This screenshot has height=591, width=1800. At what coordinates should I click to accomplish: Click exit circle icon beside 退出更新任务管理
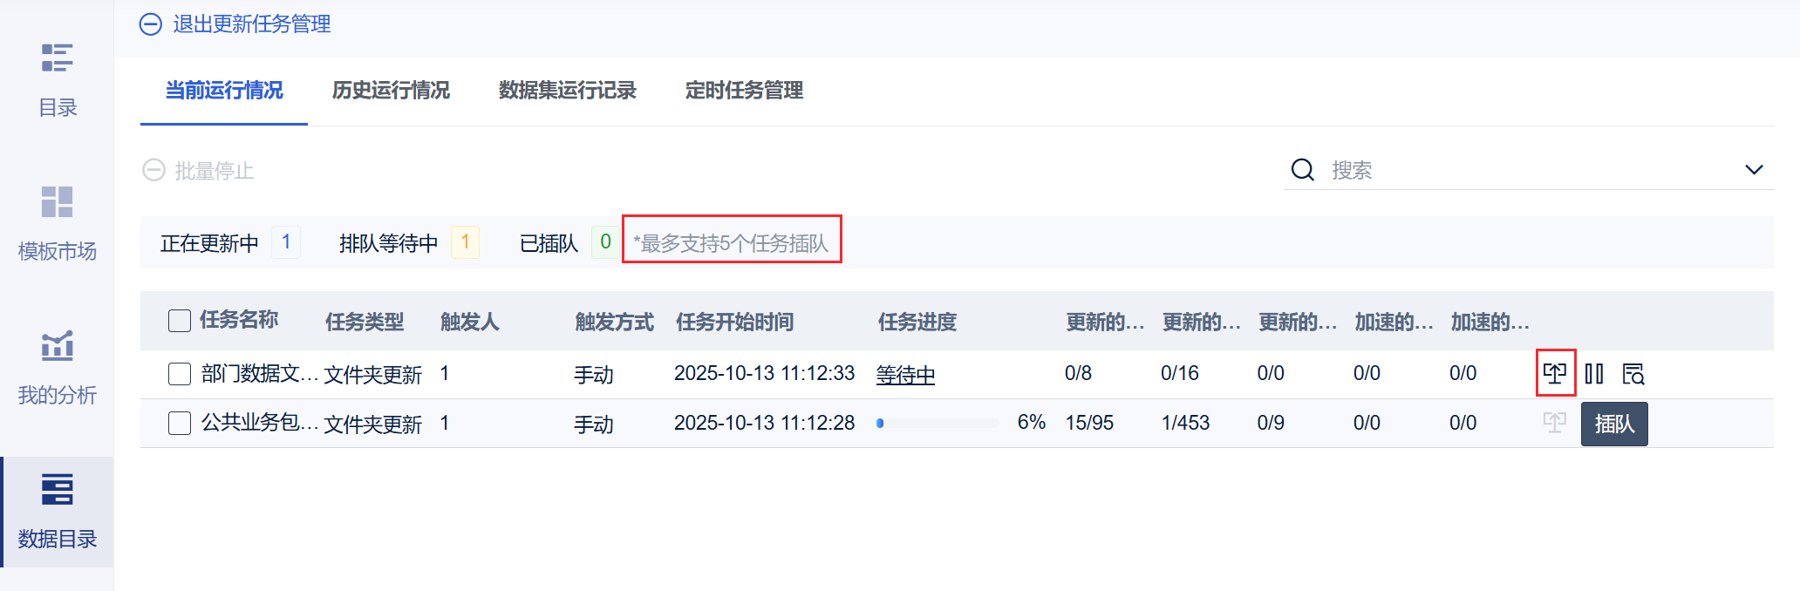click(151, 24)
